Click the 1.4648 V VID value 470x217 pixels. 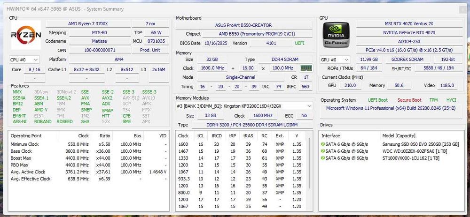pos(157,172)
